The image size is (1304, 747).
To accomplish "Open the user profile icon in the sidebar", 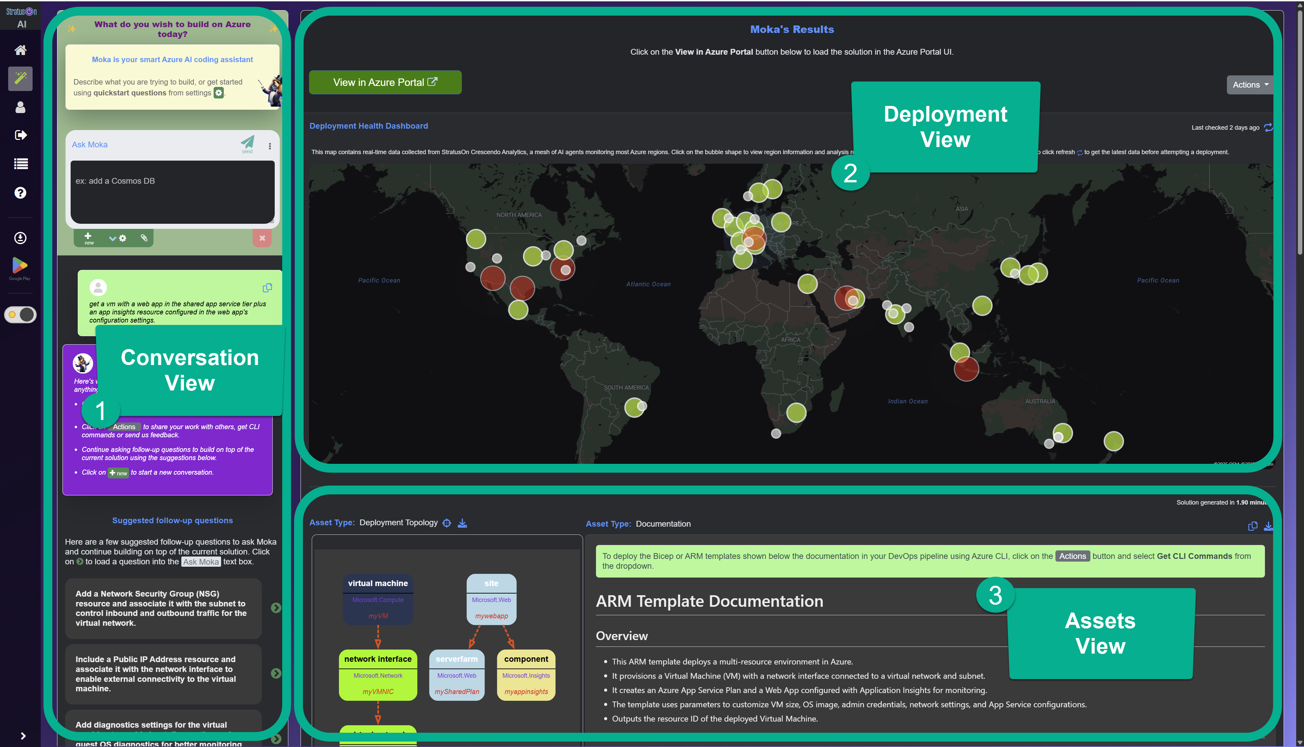I will coord(20,107).
